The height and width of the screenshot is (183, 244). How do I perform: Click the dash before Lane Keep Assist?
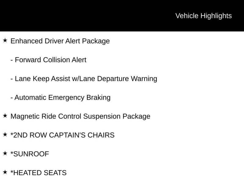(12, 79)
